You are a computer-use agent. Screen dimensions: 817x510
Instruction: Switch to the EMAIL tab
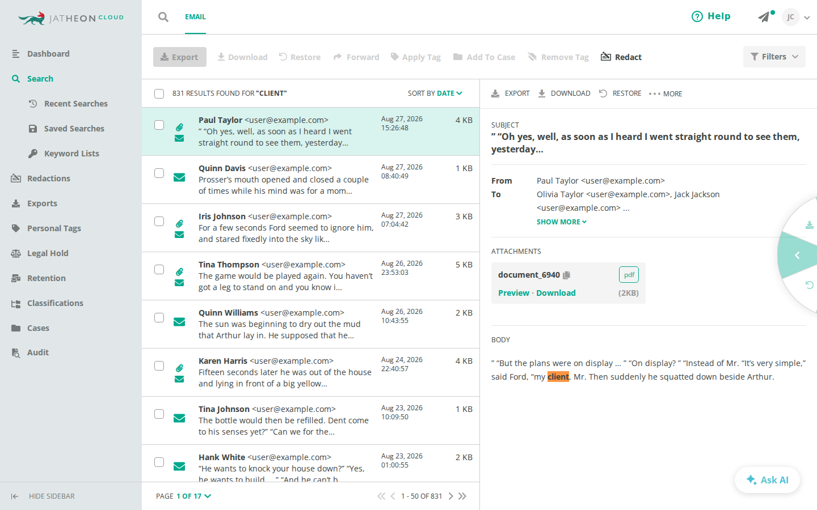[195, 17]
